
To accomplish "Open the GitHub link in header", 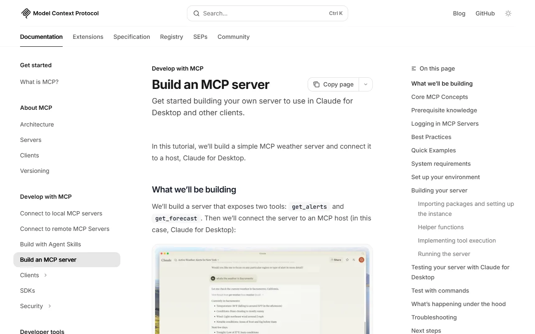I will click(x=485, y=13).
